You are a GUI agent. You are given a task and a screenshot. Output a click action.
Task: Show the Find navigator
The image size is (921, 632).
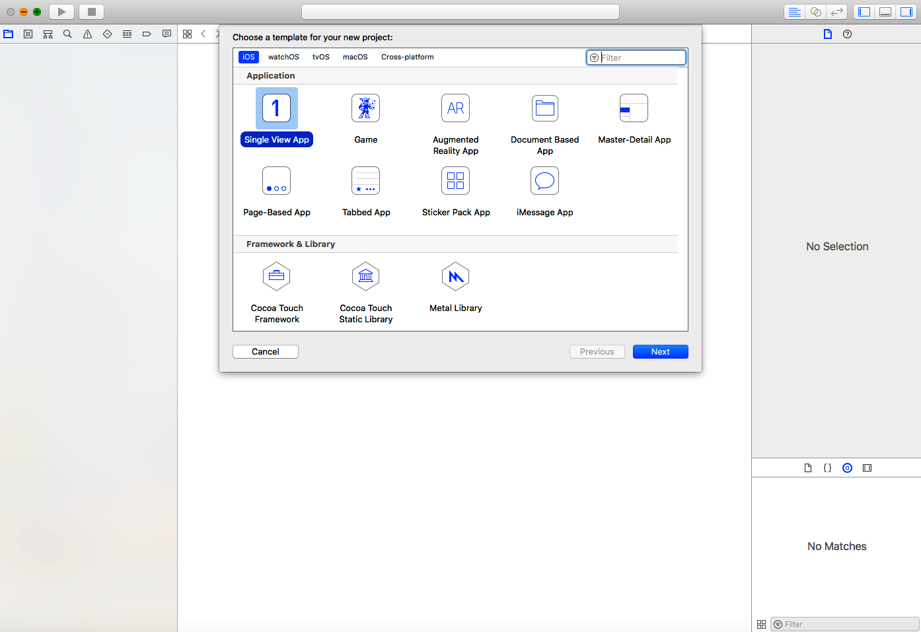(x=67, y=34)
